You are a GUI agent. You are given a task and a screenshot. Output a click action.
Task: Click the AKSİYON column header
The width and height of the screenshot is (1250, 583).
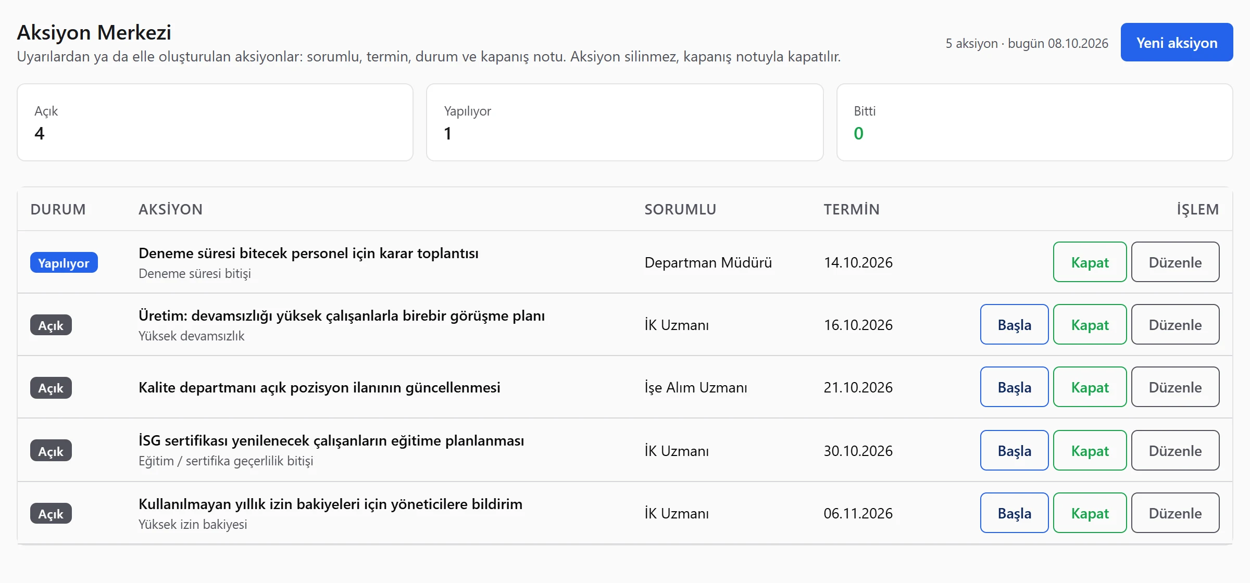click(x=170, y=209)
